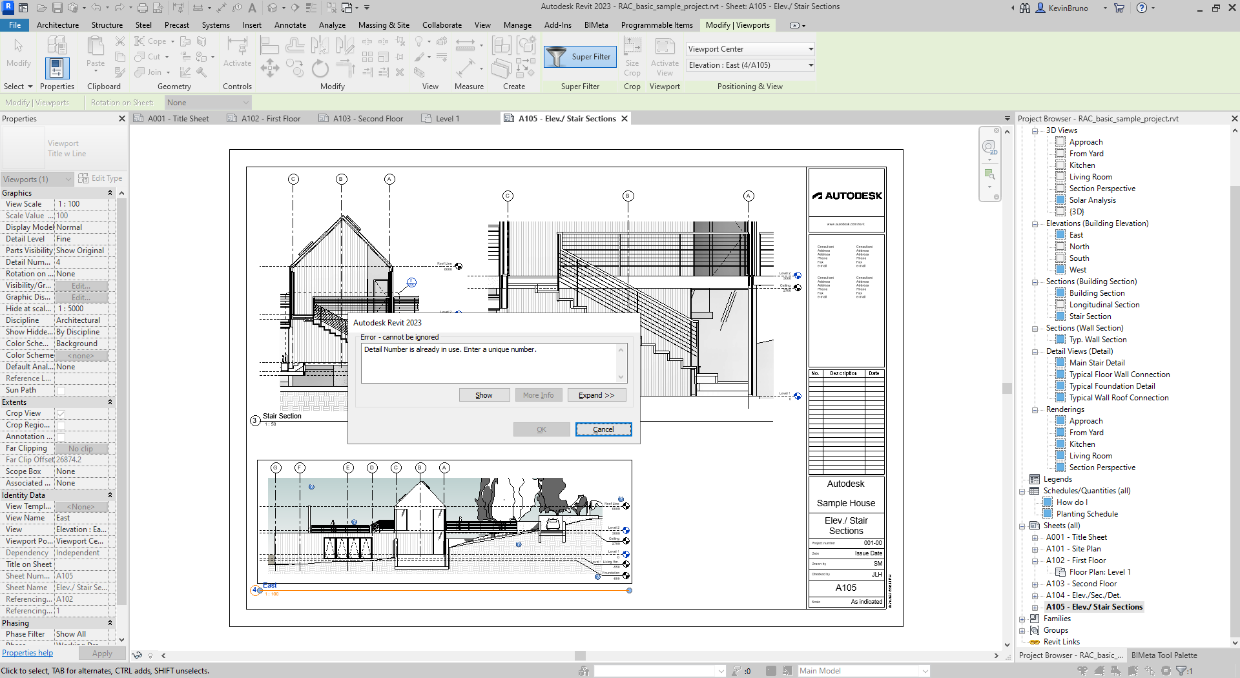Click the Print icon in quick access toolbar
The image size is (1240, 678).
[x=142, y=8]
